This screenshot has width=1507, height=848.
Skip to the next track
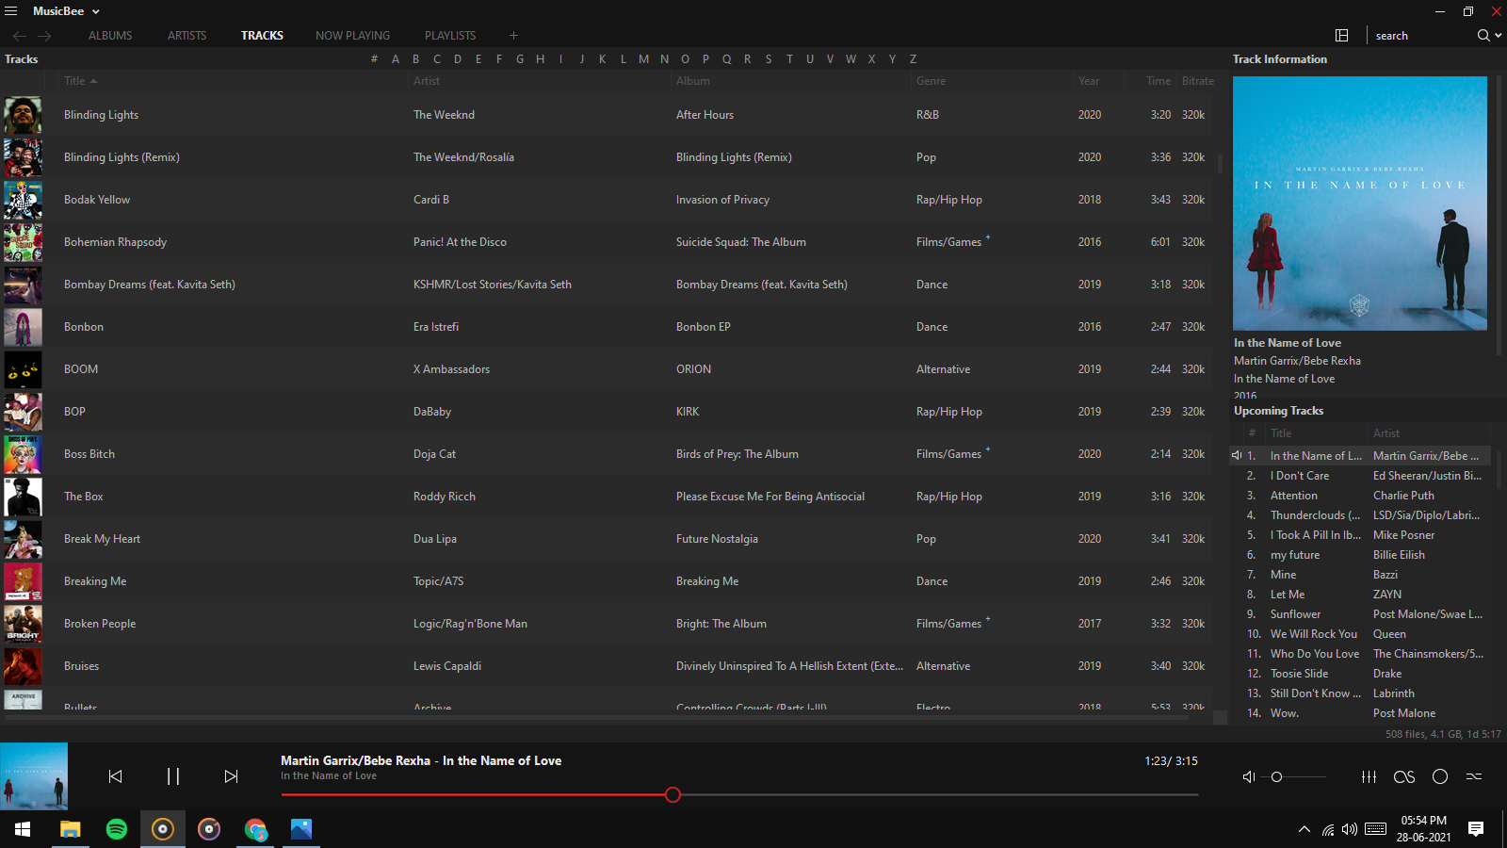coord(231,776)
